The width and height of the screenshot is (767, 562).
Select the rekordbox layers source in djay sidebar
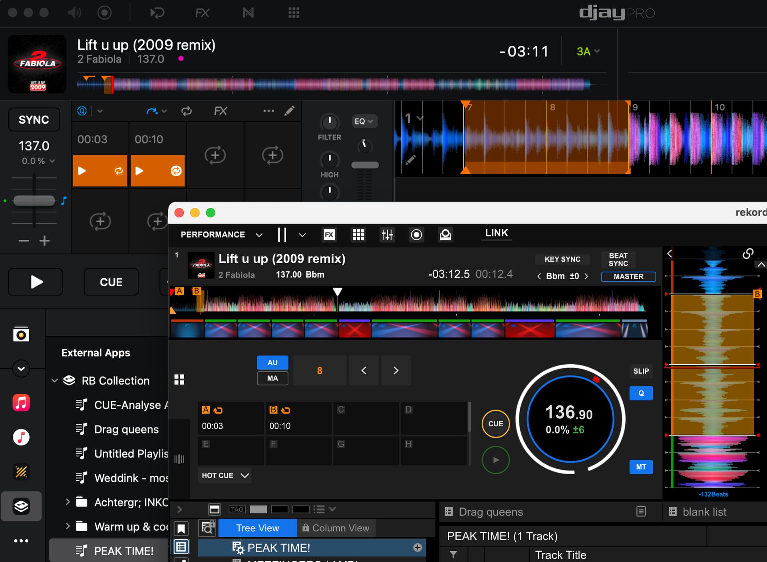click(21, 506)
